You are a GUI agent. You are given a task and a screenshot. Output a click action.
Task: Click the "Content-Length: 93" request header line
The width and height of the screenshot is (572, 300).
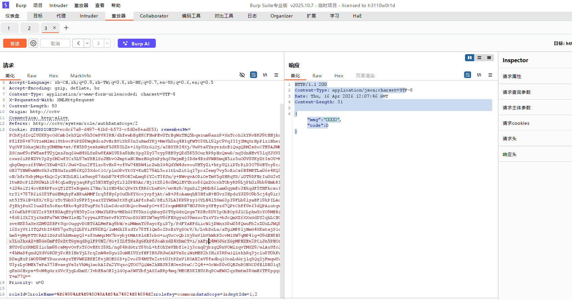pos(33,106)
